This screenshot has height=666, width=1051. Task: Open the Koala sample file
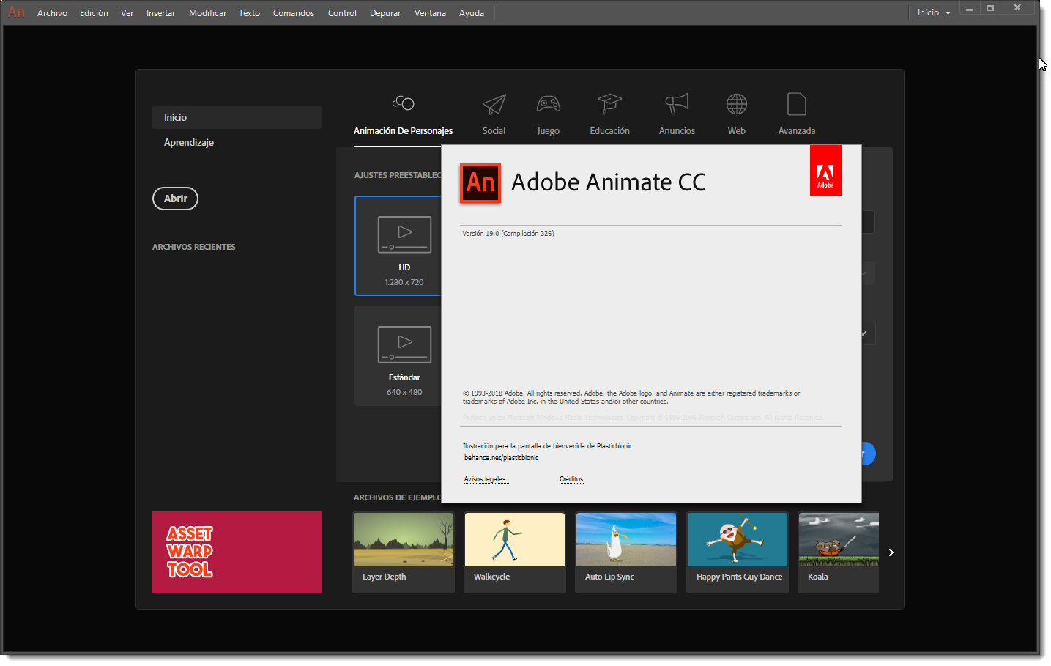(839, 552)
